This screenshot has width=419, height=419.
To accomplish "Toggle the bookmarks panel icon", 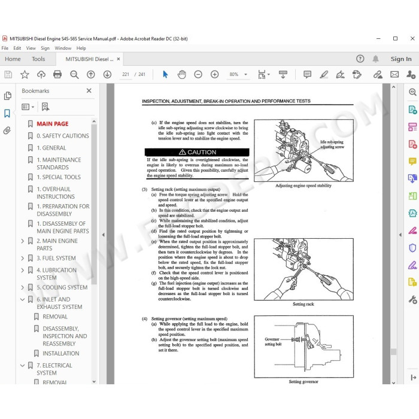I will tap(7, 113).
